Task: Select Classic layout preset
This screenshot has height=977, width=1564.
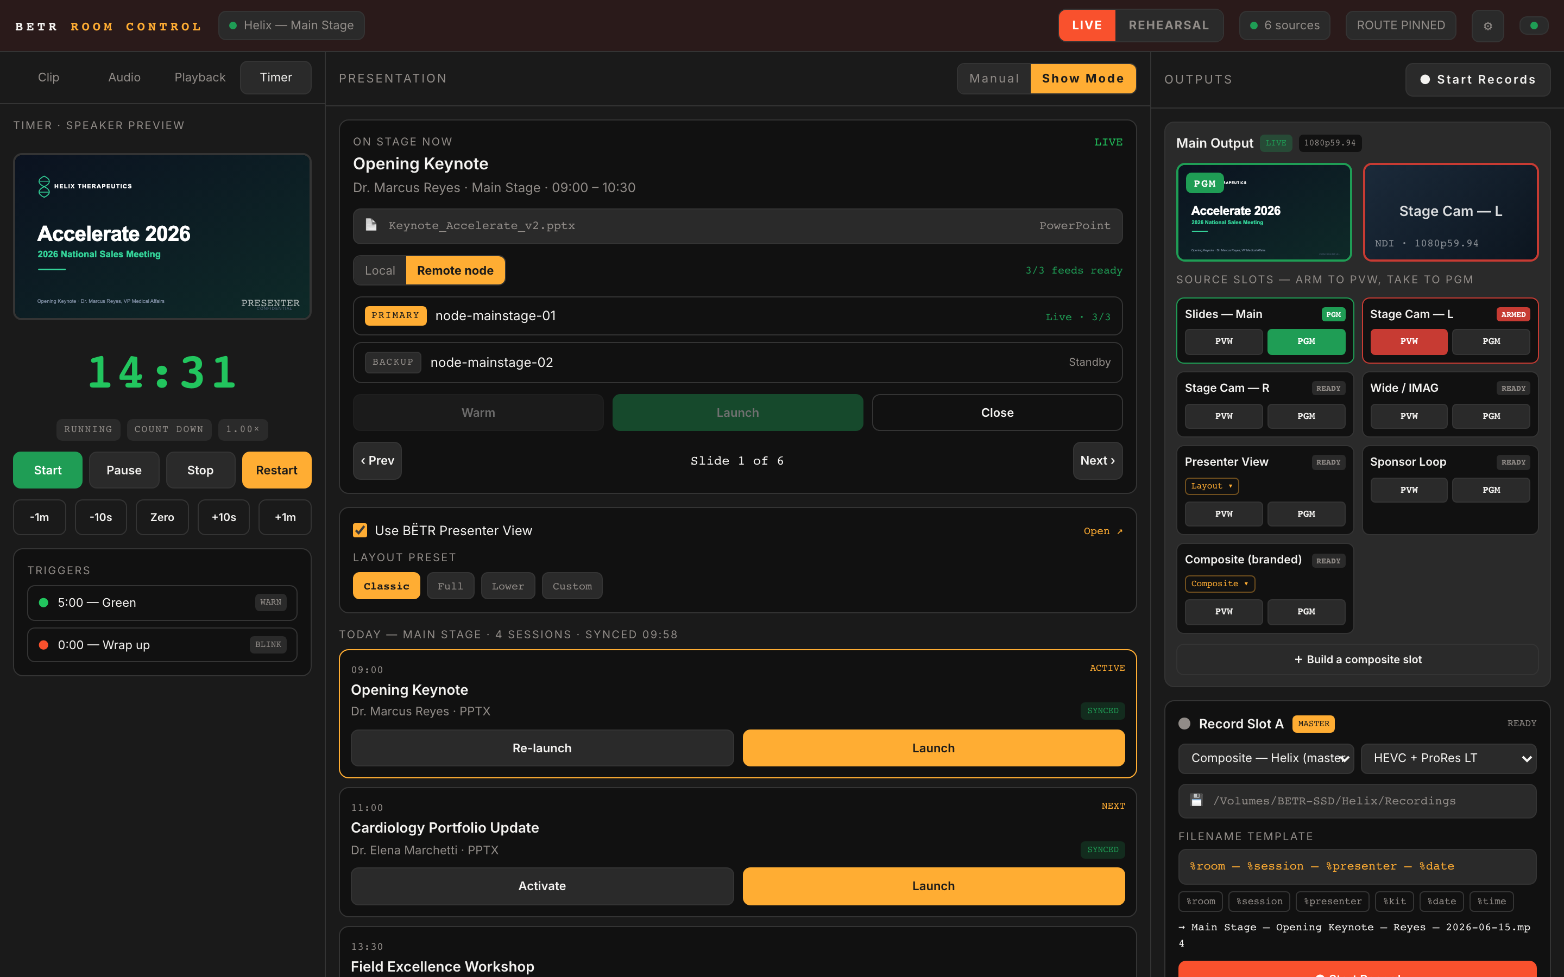Action: [x=386, y=586]
